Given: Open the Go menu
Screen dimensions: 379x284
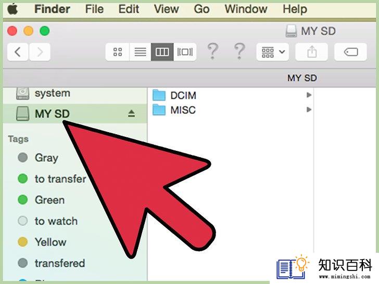Looking at the screenshot, I should point(201,9).
